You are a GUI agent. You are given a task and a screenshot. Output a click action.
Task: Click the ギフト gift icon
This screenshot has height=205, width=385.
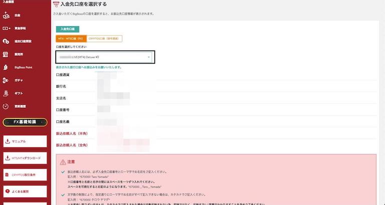pos(6,93)
